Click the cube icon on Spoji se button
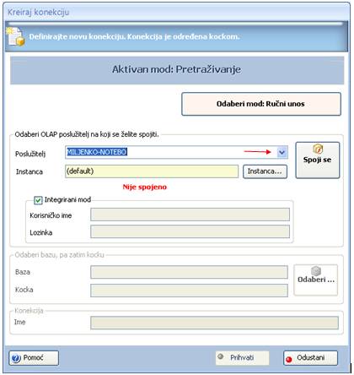 [318, 149]
